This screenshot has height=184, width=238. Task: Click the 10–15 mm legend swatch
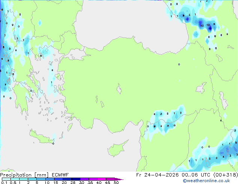click(50, 179)
